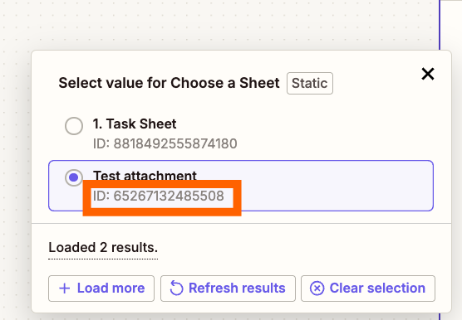Click the purple panel border on right
Image resolution: width=462 pixels, height=320 pixels.
[x=440, y=25]
